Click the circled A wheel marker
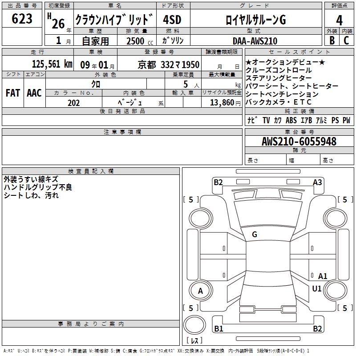The image size is (356, 356). pos(200,291)
